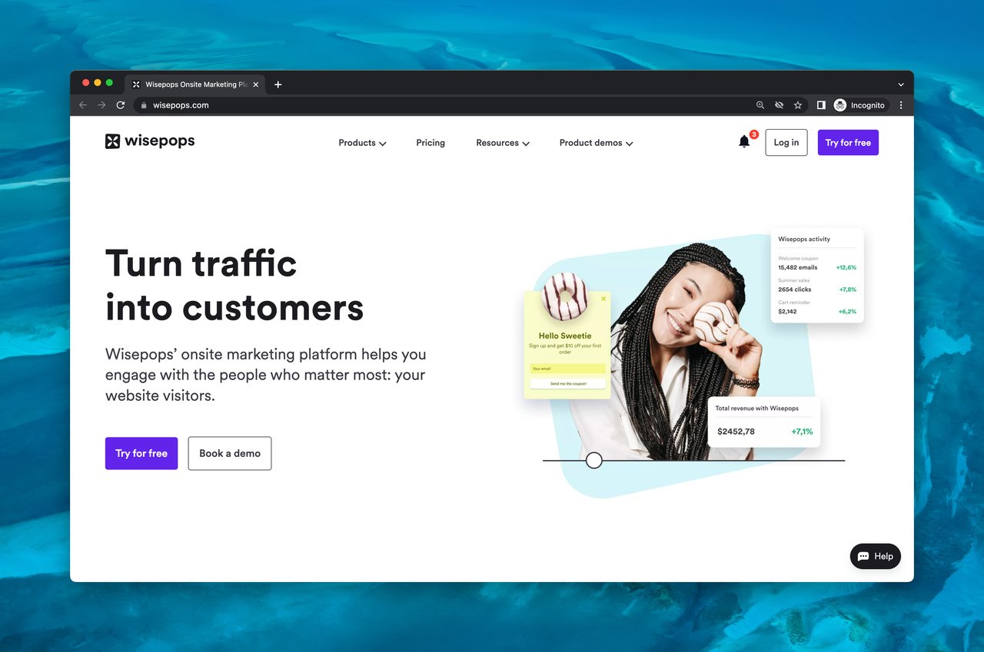Click the donut image on the popup
Image resolution: width=984 pixels, height=652 pixels.
point(565,296)
